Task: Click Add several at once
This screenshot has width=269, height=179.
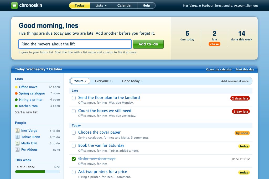Action: pyautogui.click(x=235, y=81)
